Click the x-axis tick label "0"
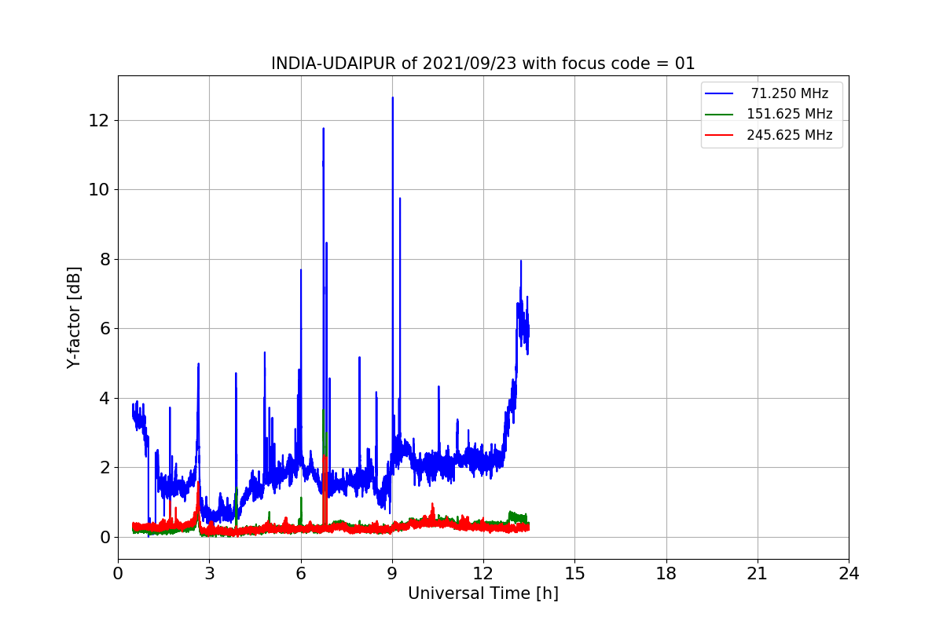 pos(118,574)
